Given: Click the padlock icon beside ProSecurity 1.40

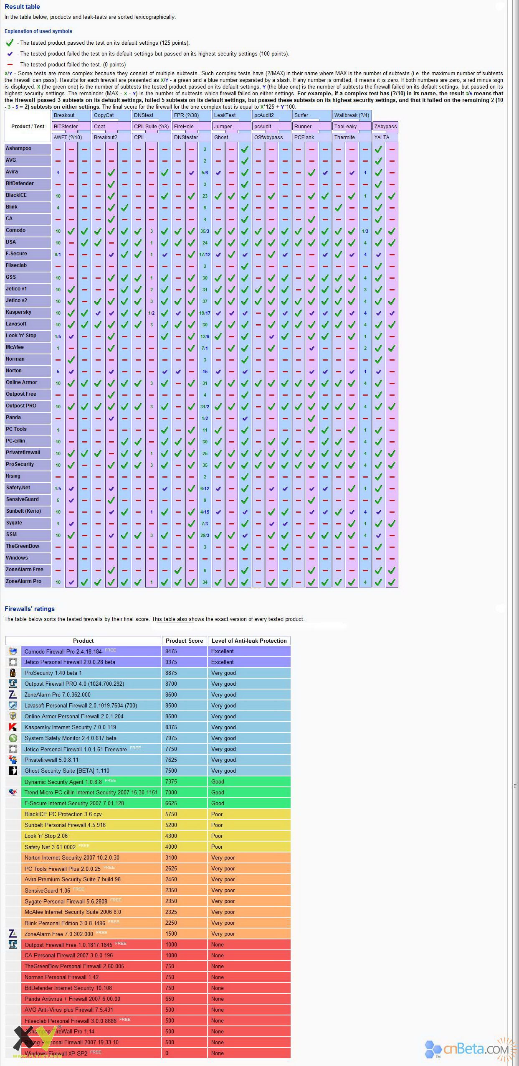Looking at the screenshot, I should pyautogui.click(x=13, y=673).
